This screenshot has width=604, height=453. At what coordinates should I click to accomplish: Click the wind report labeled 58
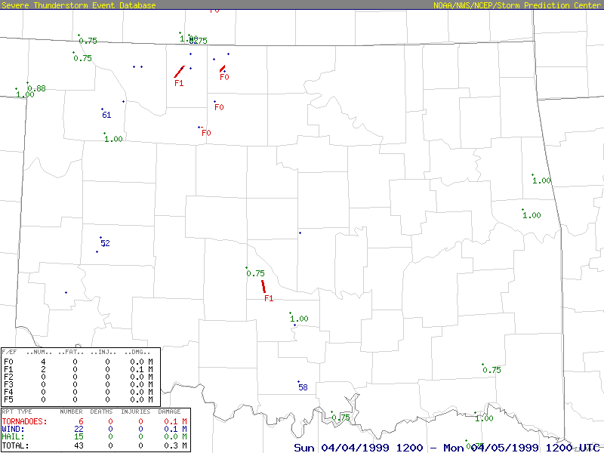(x=303, y=387)
